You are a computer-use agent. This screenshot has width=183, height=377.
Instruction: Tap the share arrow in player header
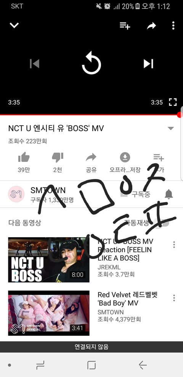tap(152, 26)
